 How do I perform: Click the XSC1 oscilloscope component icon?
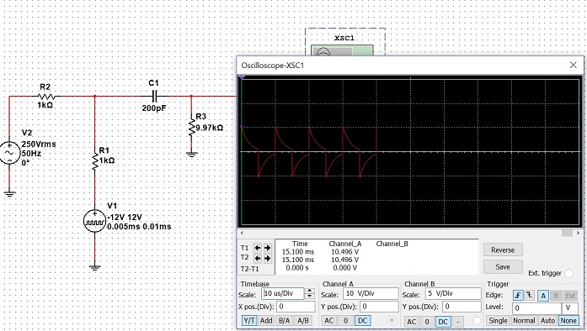click(x=342, y=50)
